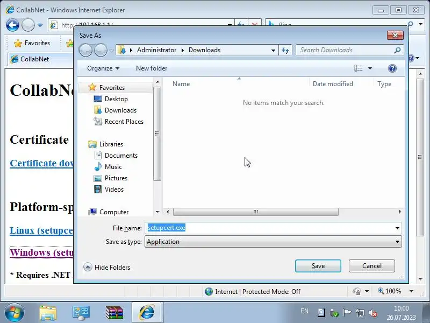Click the dialog forward navigation button

[101, 50]
